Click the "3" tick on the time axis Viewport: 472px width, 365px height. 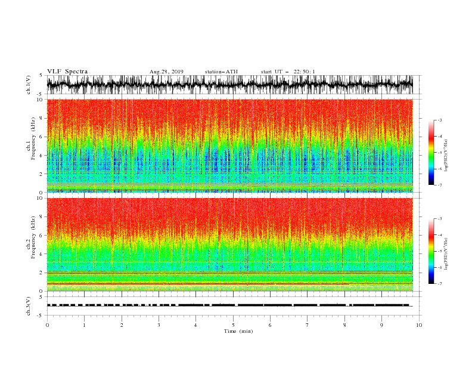[x=159, y=325]
